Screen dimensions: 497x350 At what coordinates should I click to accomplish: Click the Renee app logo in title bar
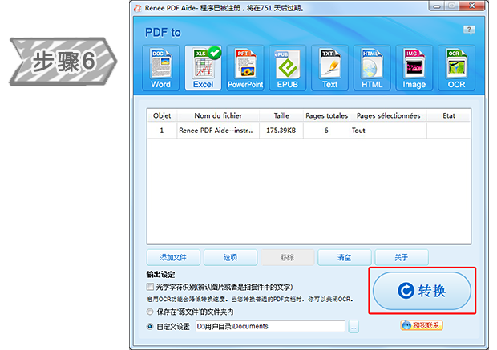pos(138,8)
